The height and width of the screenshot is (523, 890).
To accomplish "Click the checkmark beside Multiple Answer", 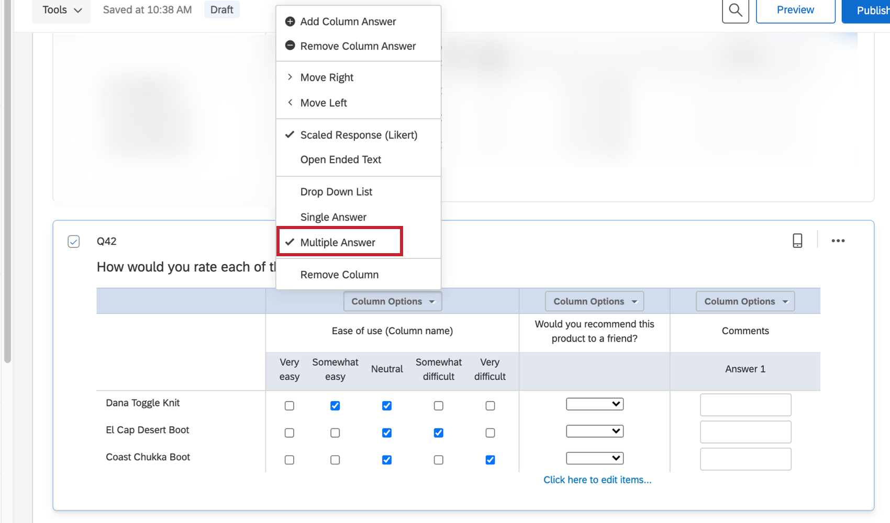I will click(290, 242).
